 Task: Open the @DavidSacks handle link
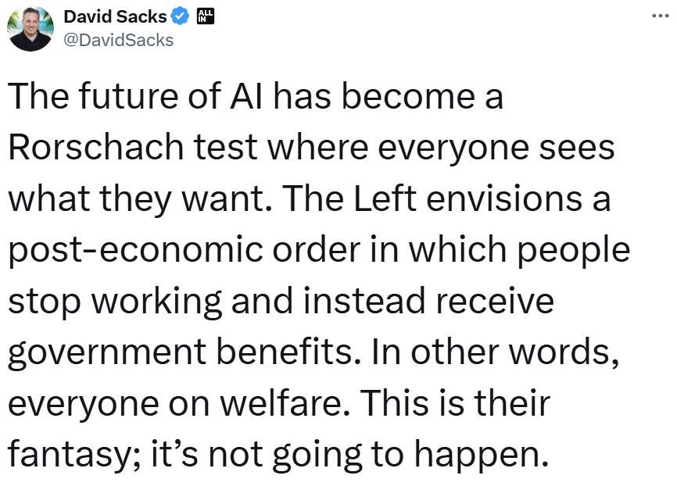tap(118, 40)
